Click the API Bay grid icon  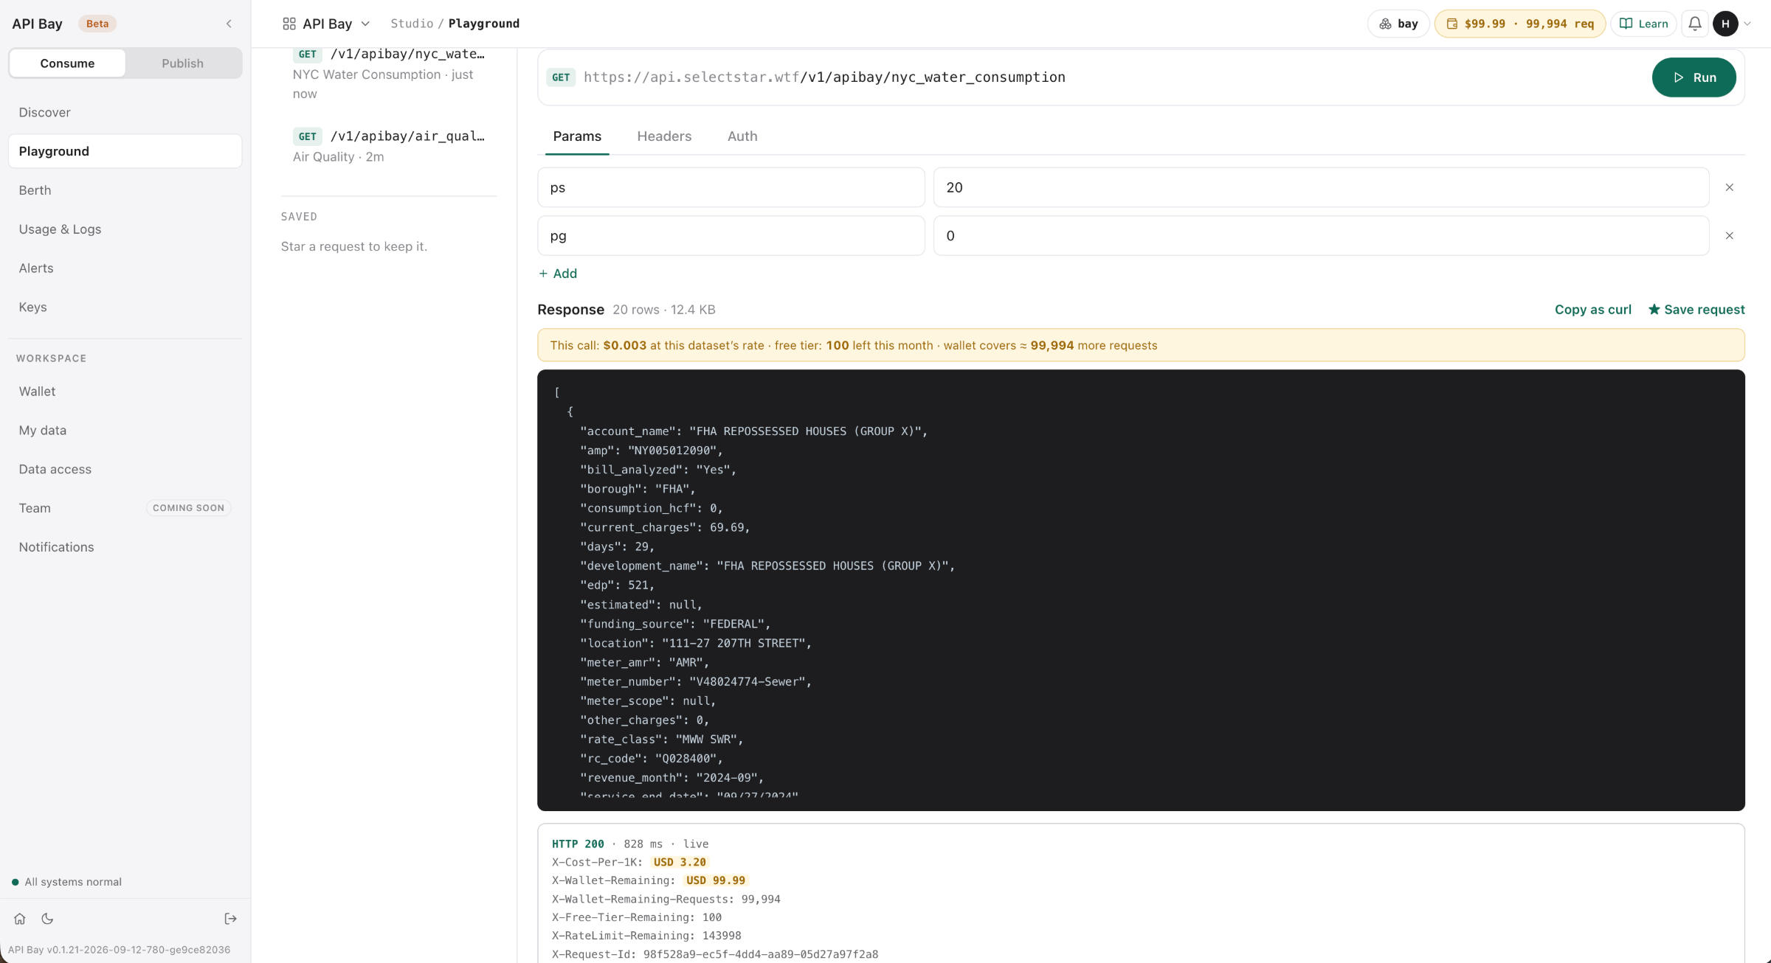[x=289, y=24]
